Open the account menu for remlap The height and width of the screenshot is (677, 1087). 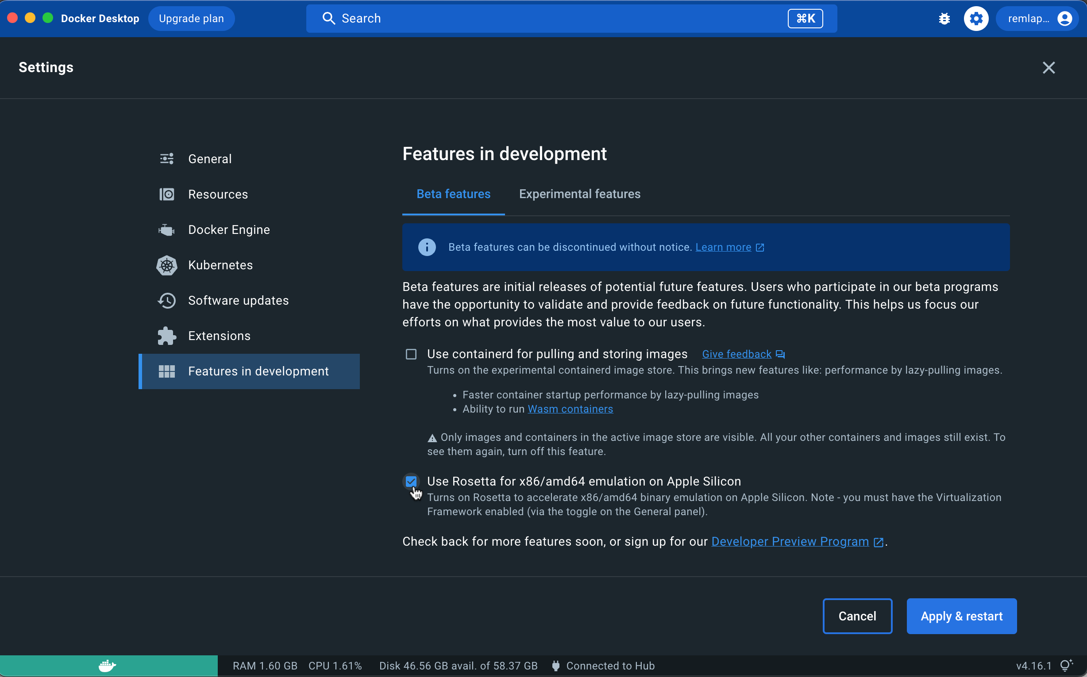[1038, 19]
